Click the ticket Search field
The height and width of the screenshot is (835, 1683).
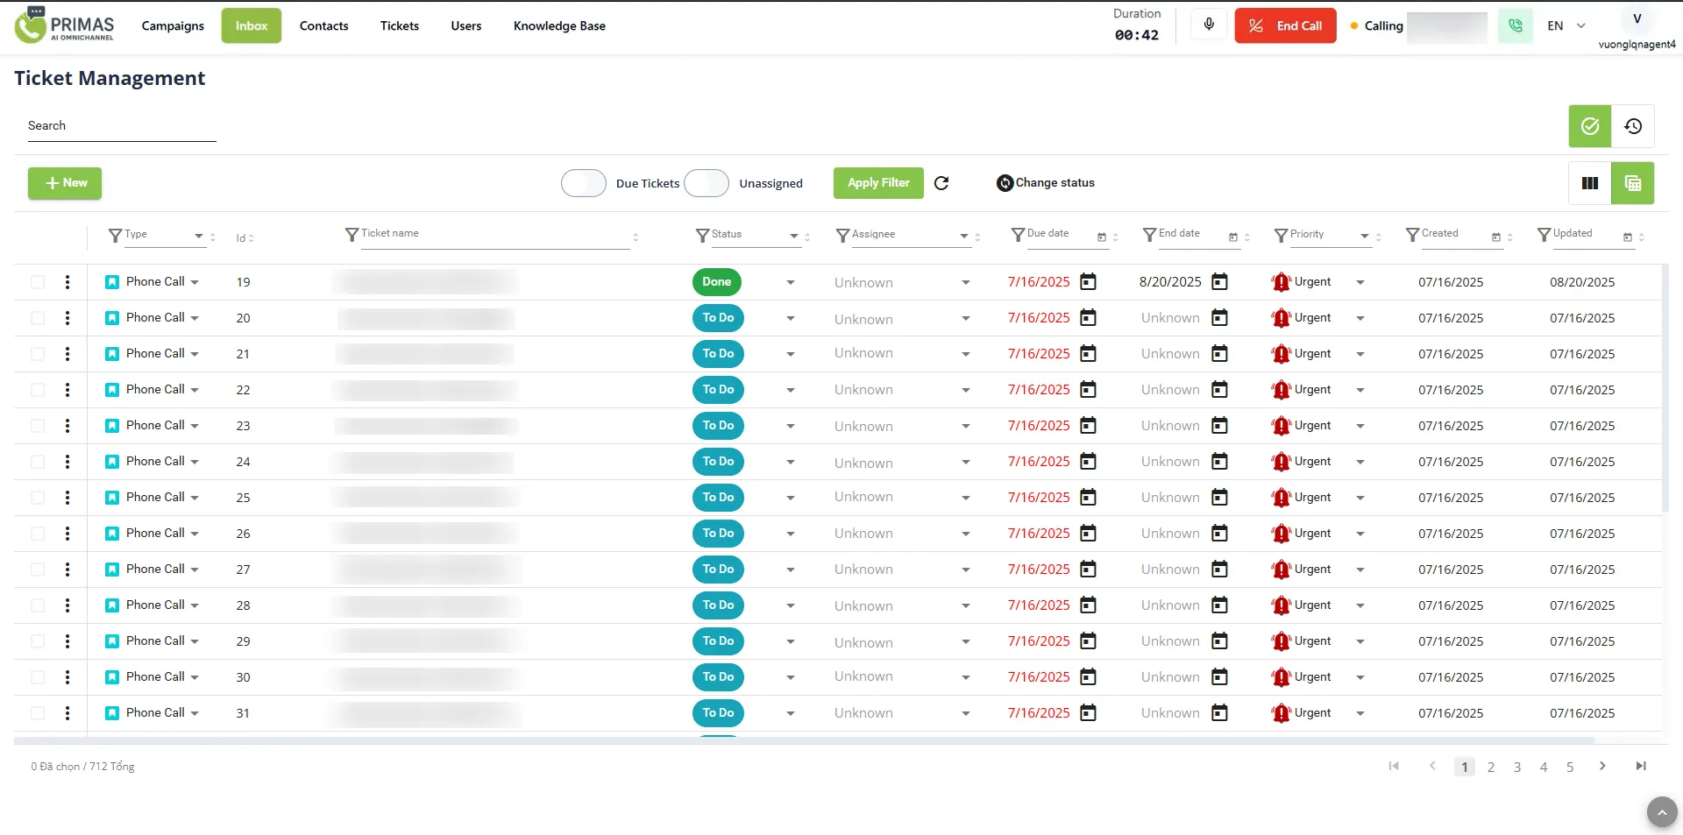tap(121, 126)
